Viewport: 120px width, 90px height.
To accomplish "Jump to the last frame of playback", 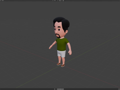I will coord(63,89).
